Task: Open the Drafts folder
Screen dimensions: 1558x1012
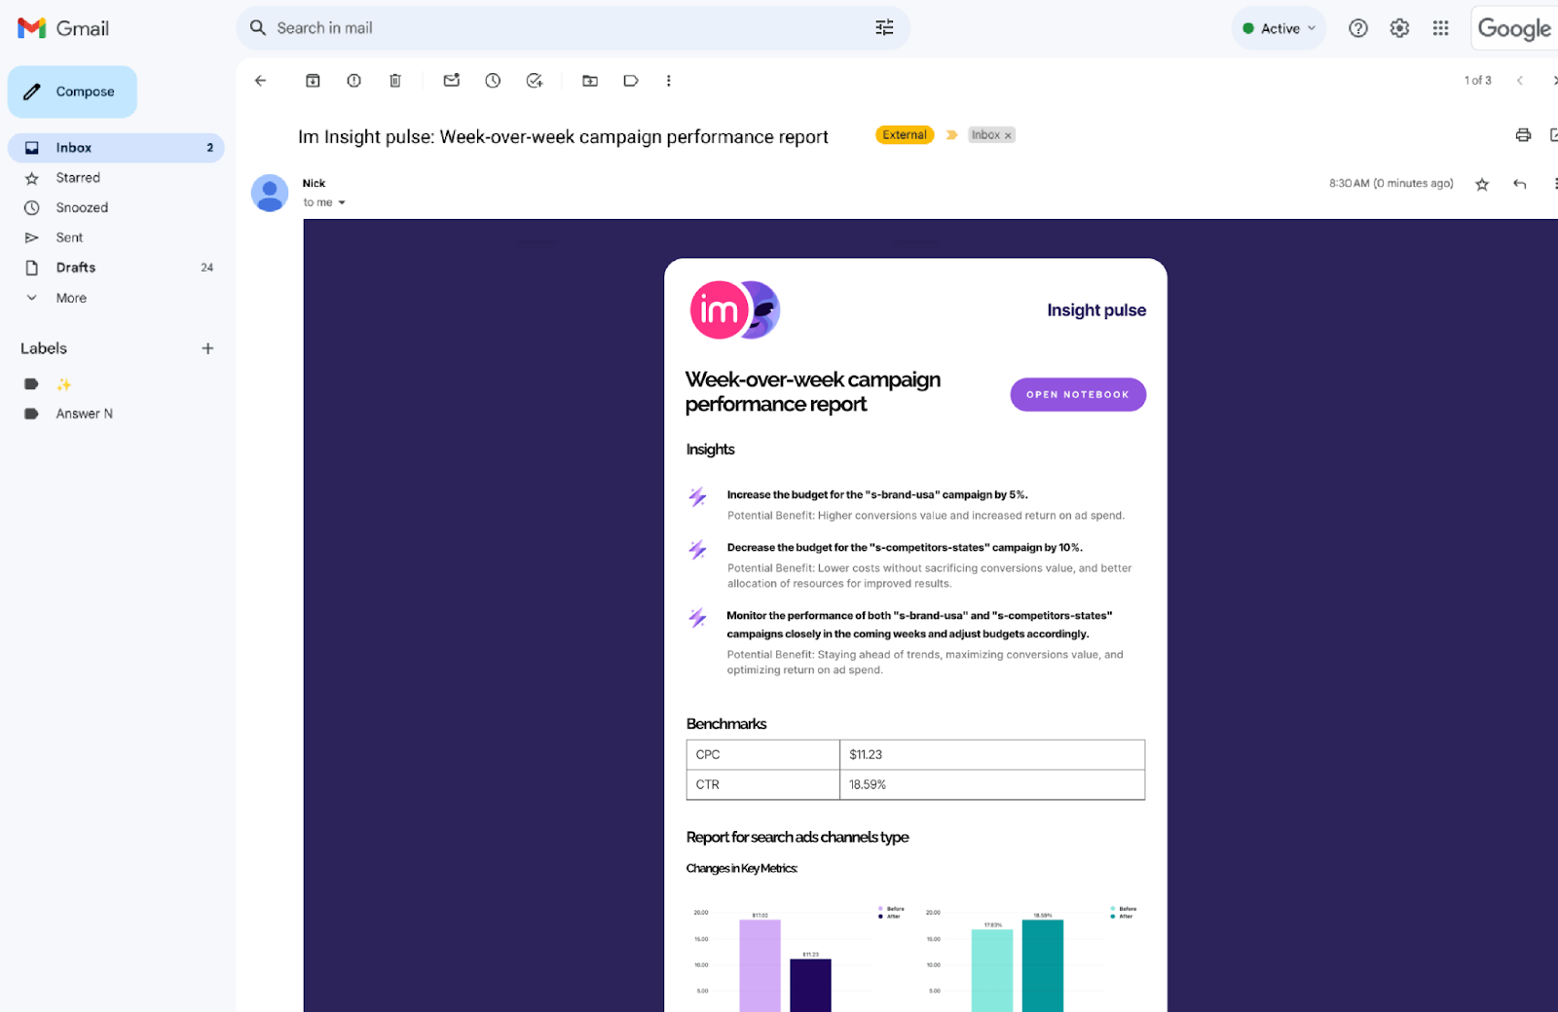Action: [x=75, y=268]
